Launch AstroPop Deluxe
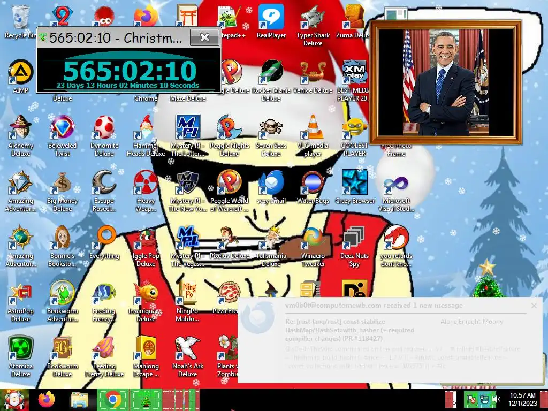This screenshot has height=411, width=548. 20,302
